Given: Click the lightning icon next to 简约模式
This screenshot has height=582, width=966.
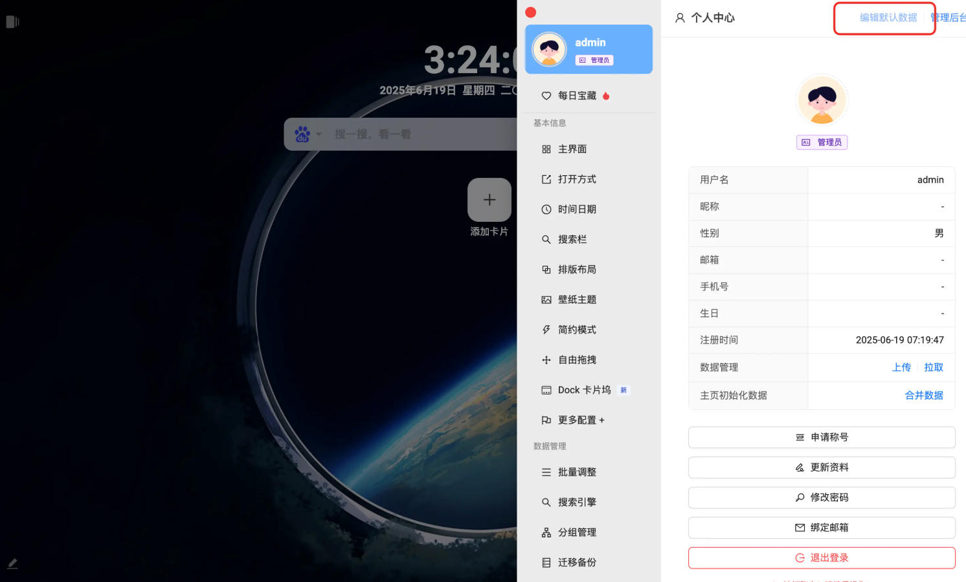Looking at the screenshot, I should click(546, 330).
